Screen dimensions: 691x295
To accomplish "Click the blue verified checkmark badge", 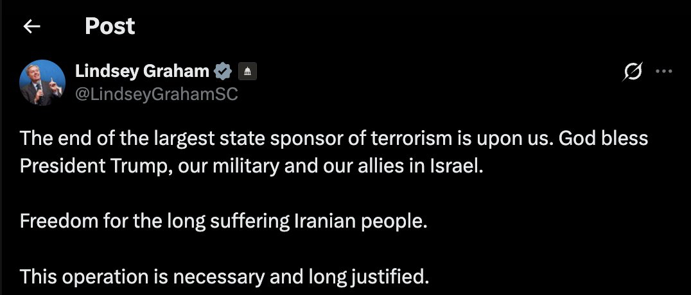I will pyautogui.click(x=223, y=71).
